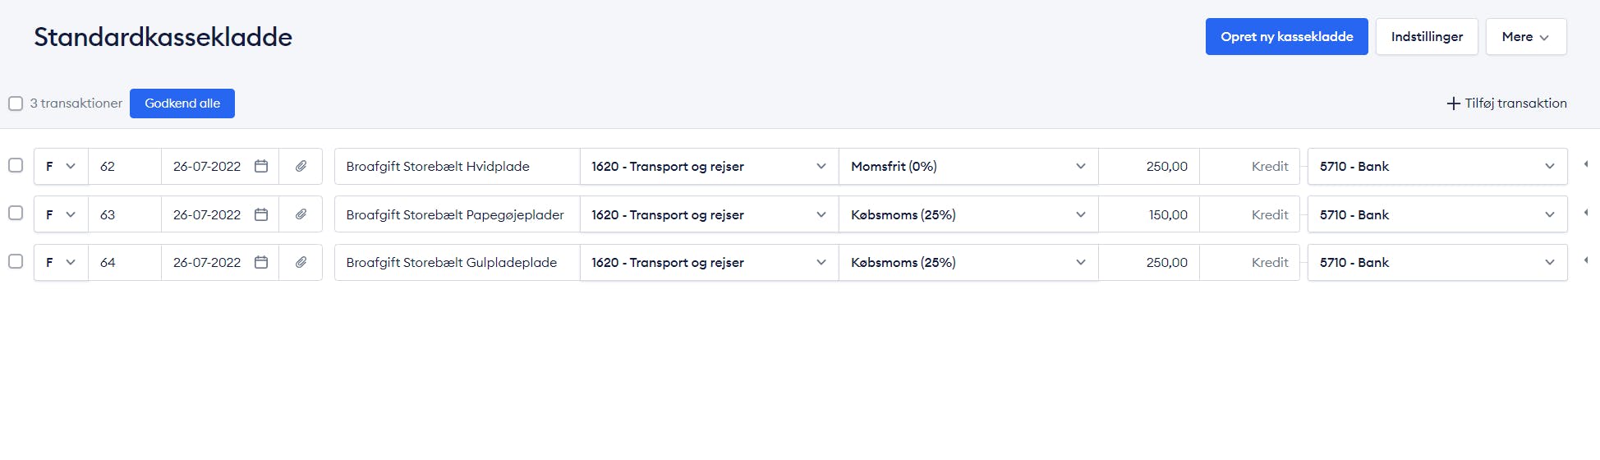Click the amount field 150,00
The width and height of the screenshot is (1600, 460).
1149,214
